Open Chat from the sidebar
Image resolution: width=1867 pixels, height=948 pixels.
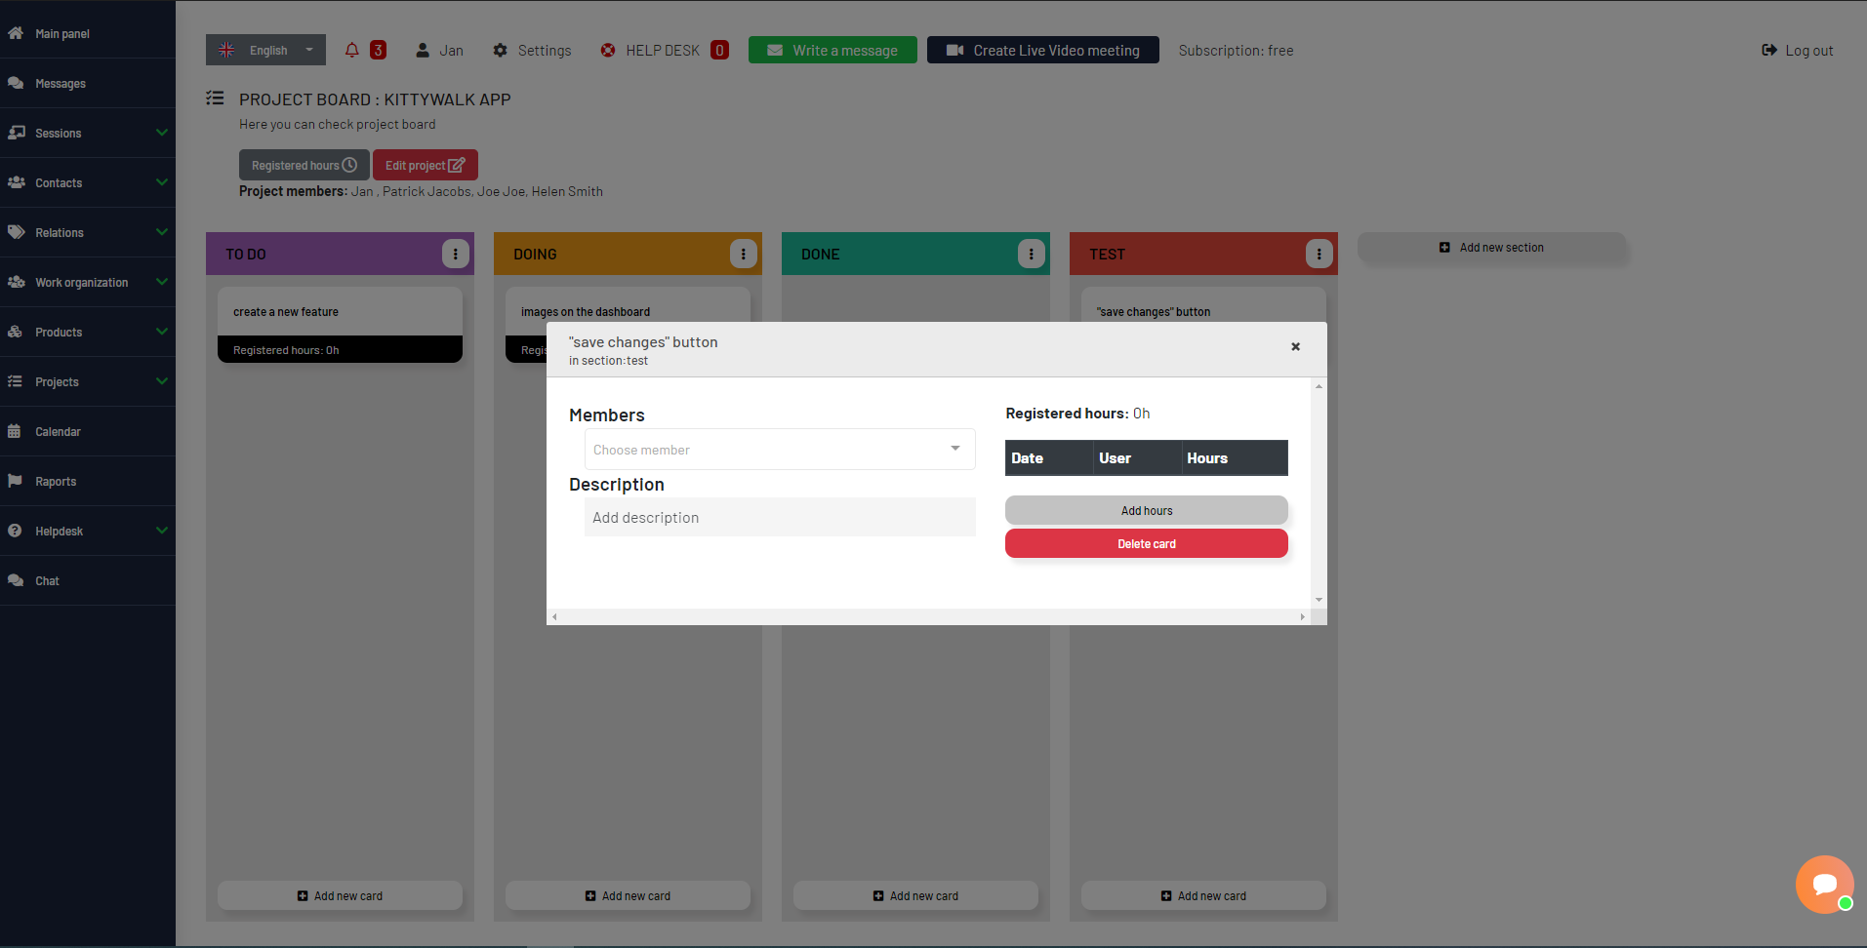click(47, 580)
